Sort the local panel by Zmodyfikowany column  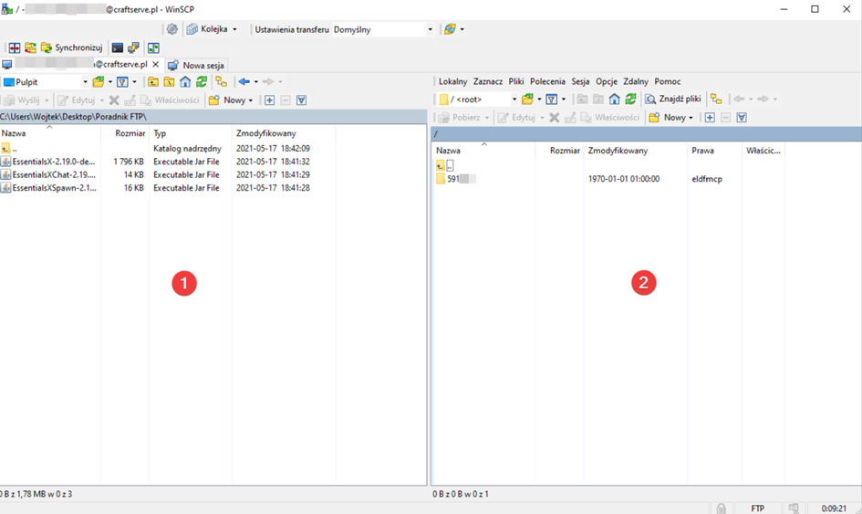pos(265,133)
